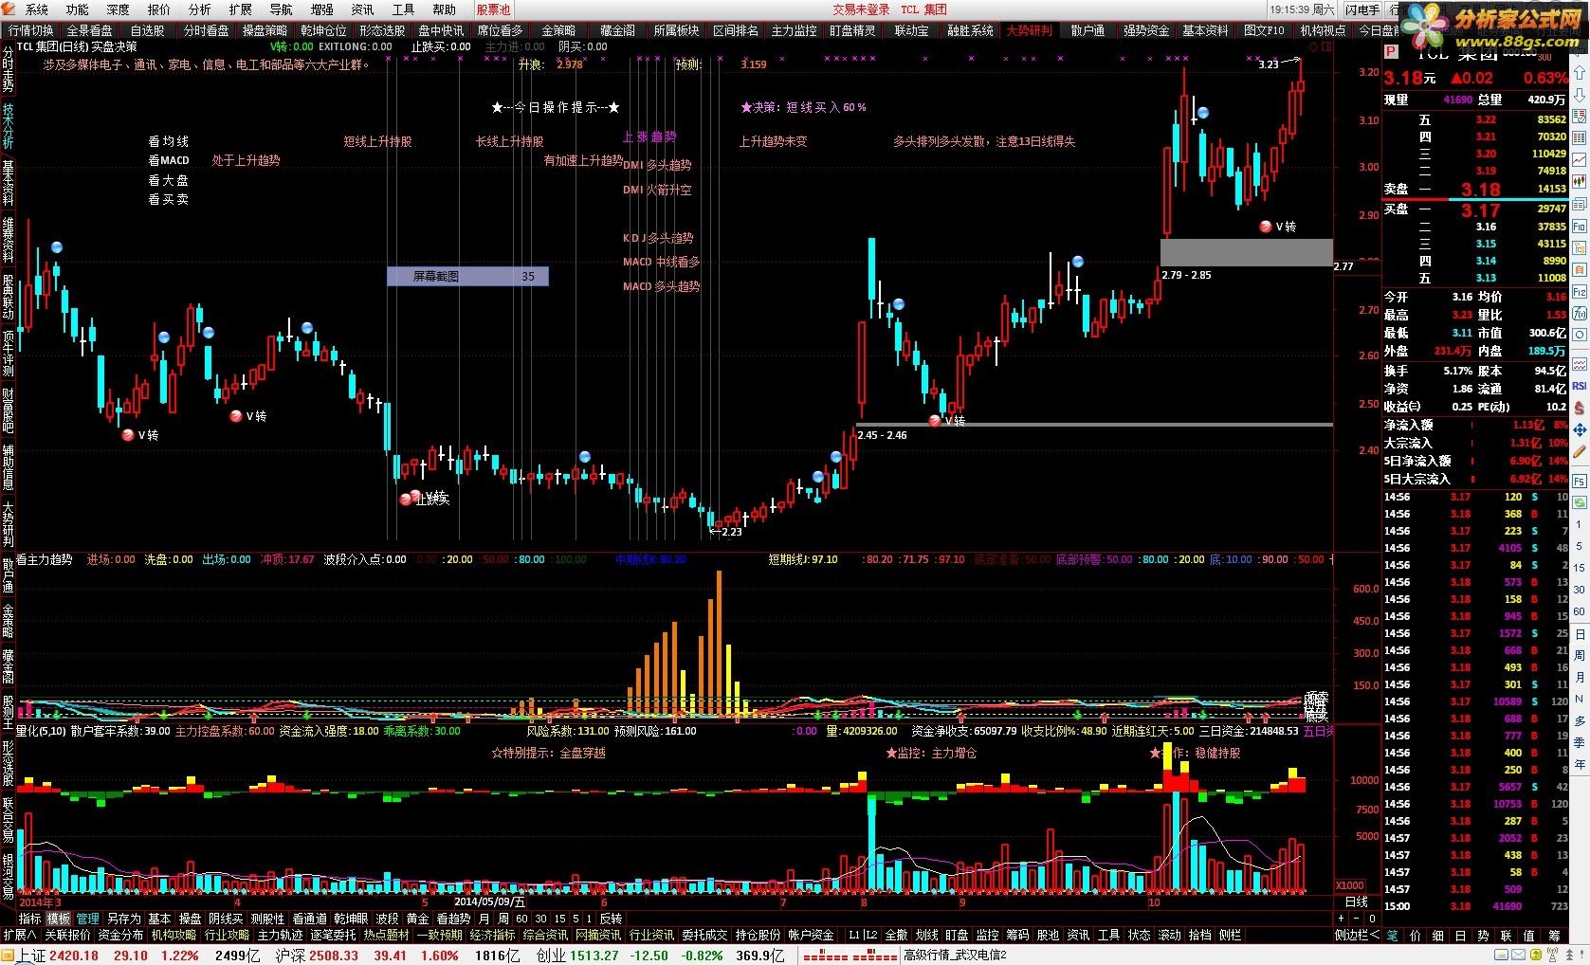Open the 股票池 stock pool button
1590x965 pixels.
pyautogui.click(x=493, y=9)
